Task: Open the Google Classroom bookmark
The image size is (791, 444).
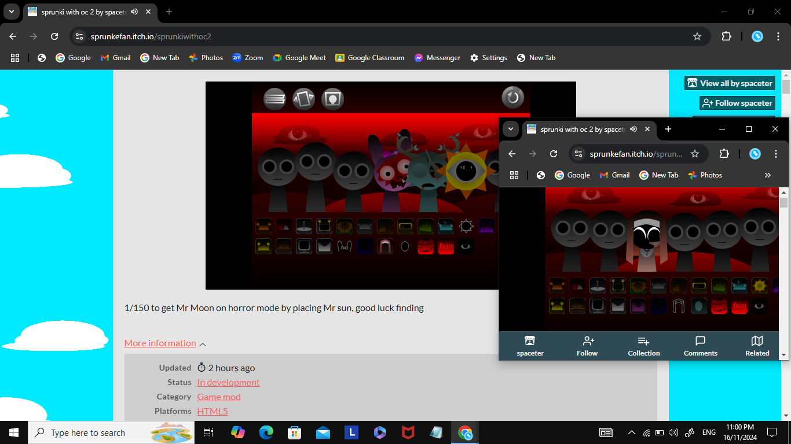Action: [x=369, y=58]
